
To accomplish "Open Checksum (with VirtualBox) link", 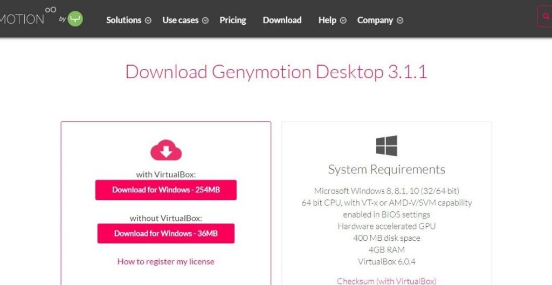I will click(387, 281).
